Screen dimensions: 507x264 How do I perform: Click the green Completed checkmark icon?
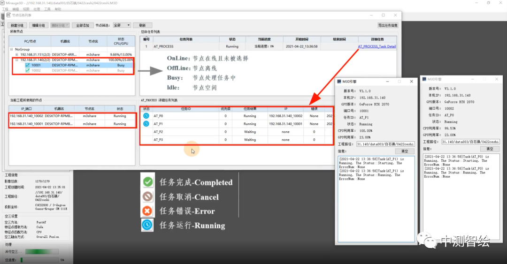[x=148, y=182]
